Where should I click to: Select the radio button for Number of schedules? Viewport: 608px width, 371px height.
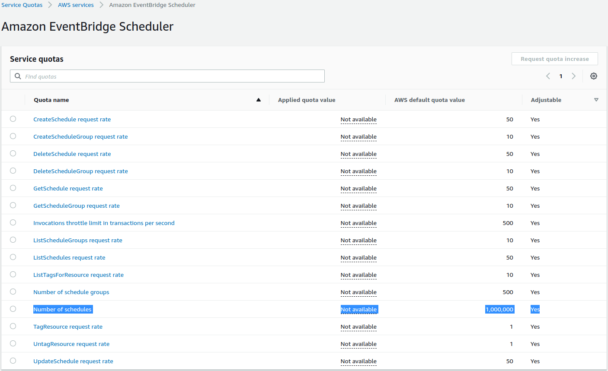tap(13, 309)
